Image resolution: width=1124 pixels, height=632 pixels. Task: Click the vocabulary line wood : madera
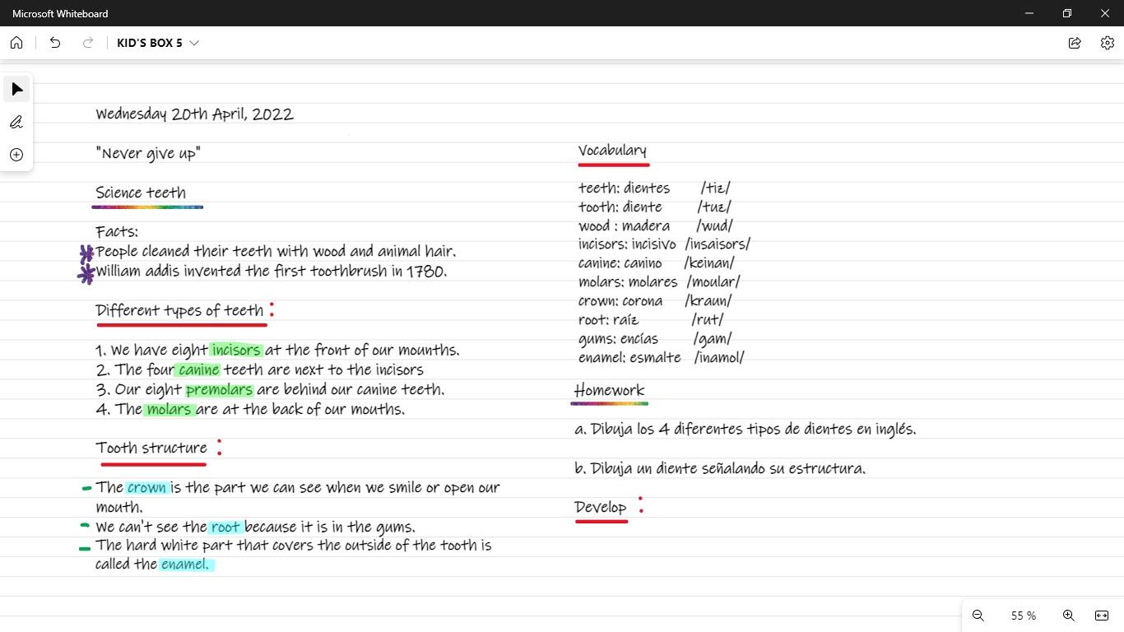pyautogui.click(x=655, y=225)
